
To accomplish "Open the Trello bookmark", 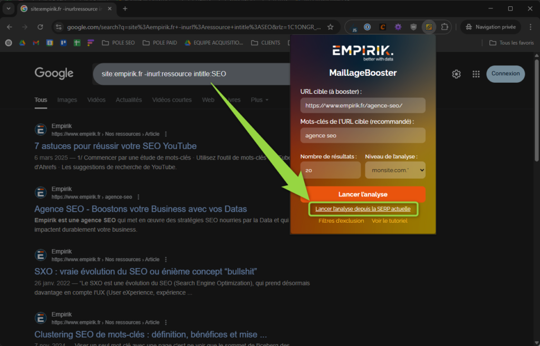I will tap(63, 43).
